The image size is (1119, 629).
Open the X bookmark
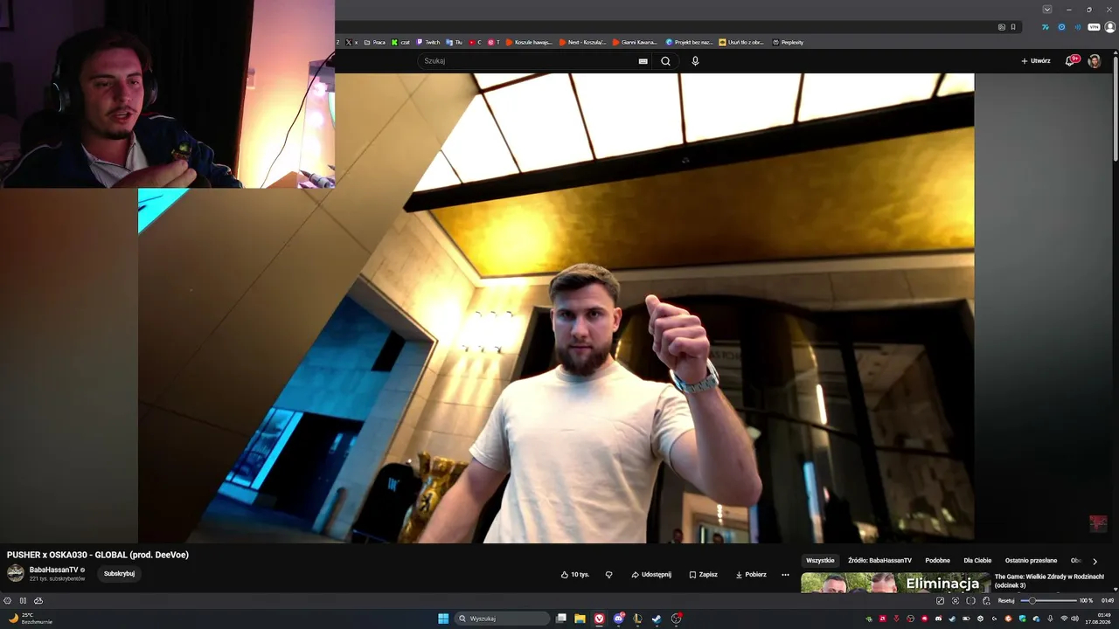pos(351,42)
